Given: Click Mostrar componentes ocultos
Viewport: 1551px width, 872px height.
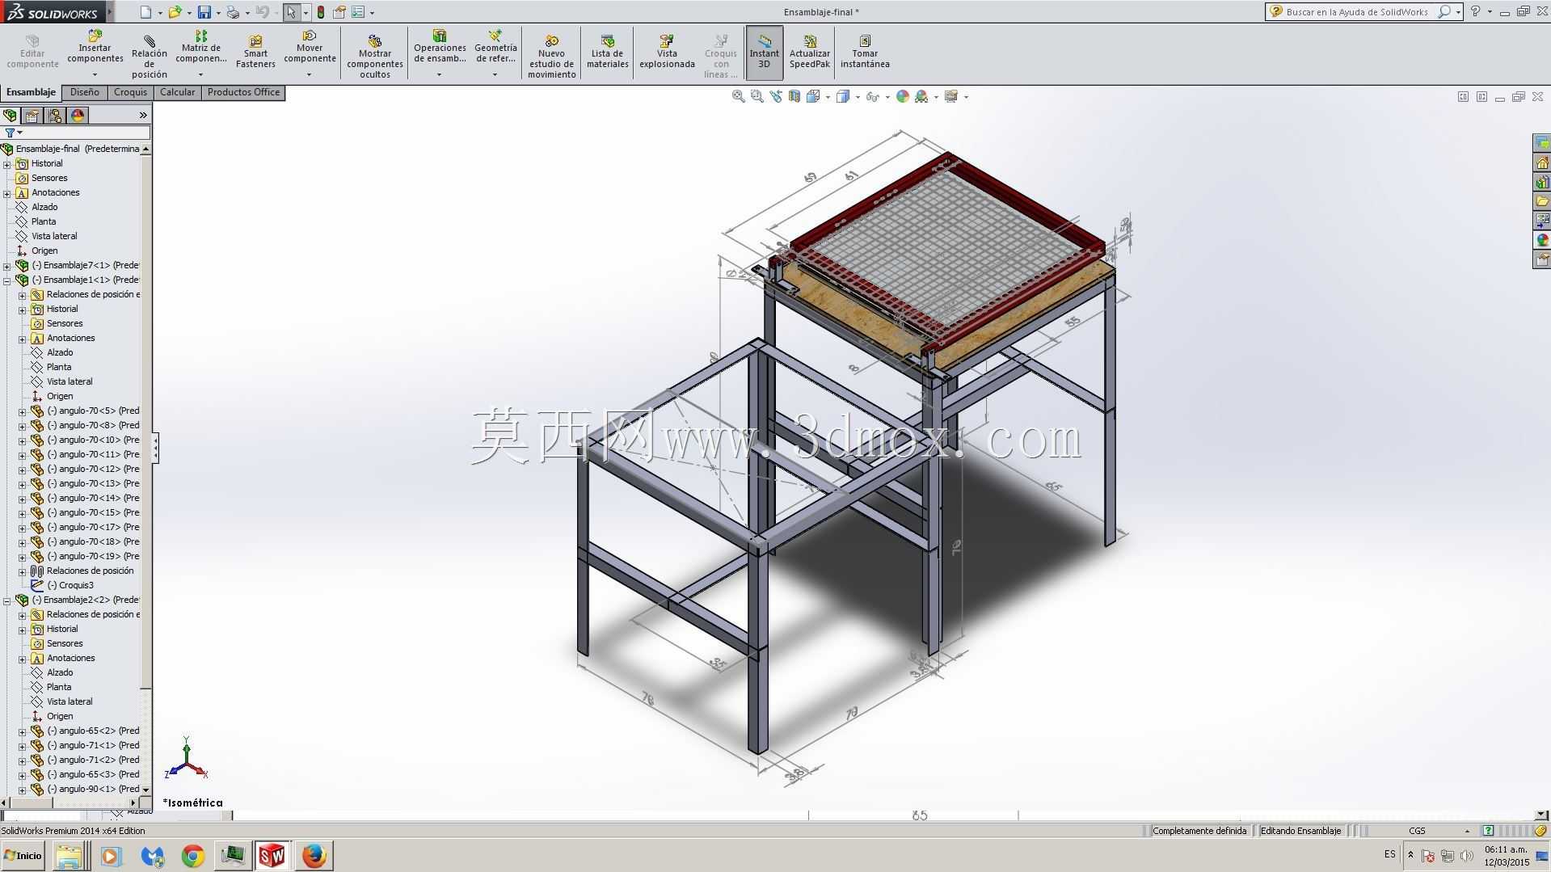Looking at the screenshot, I should tap(375, 57).
